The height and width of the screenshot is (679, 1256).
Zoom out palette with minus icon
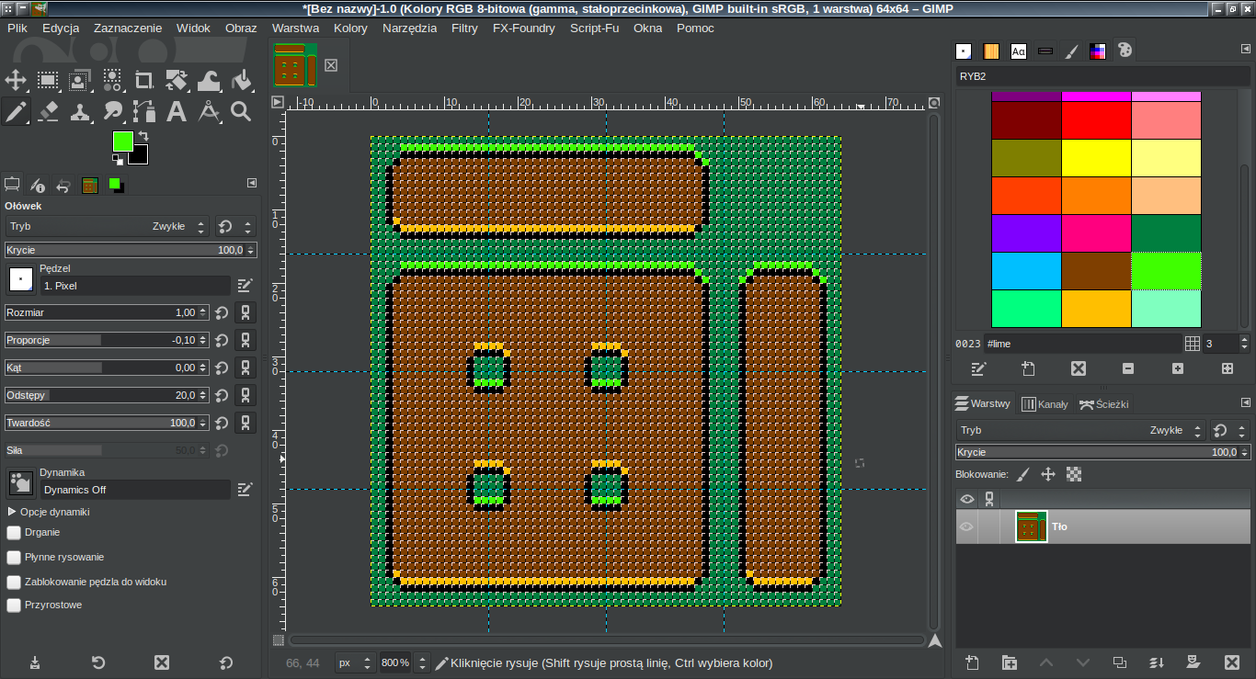1128,368
